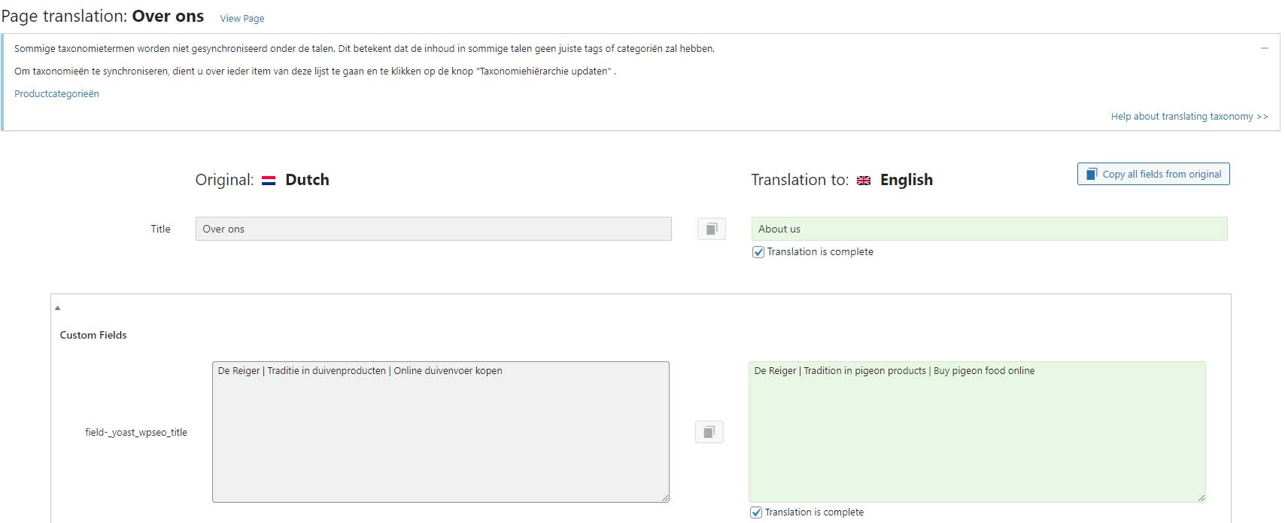
Task: Click the Dutch duivenproducten original textarea
Action: (441, 432)
